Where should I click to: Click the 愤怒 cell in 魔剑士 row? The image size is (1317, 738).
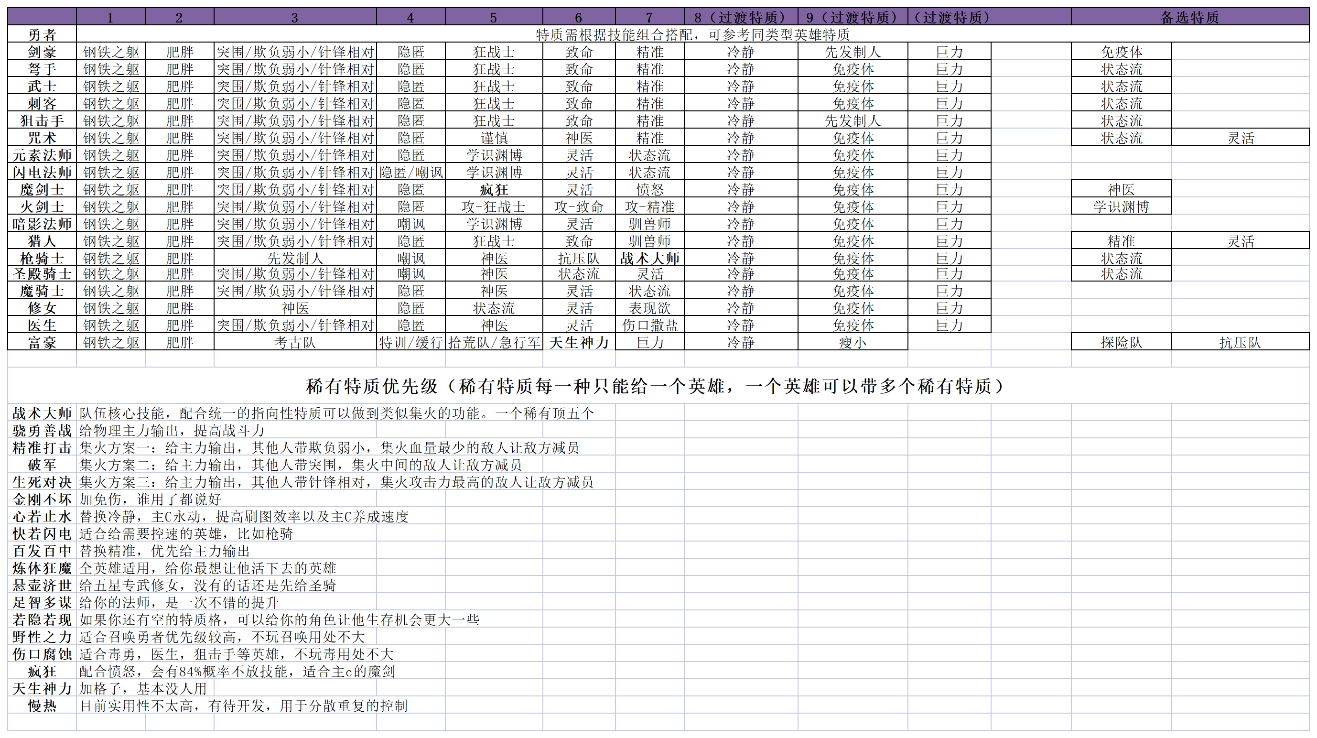click(650, 189)
